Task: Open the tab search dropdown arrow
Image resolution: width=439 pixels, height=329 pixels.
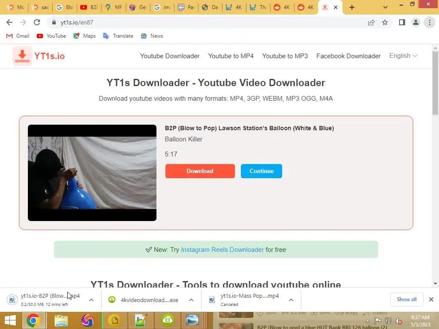Action: click(x=385, y=7)
